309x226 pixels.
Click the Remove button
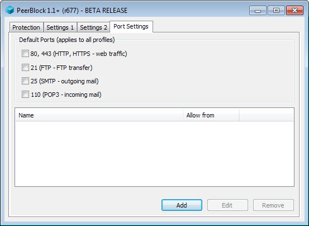pyautogui.click(x=273, y=205)
